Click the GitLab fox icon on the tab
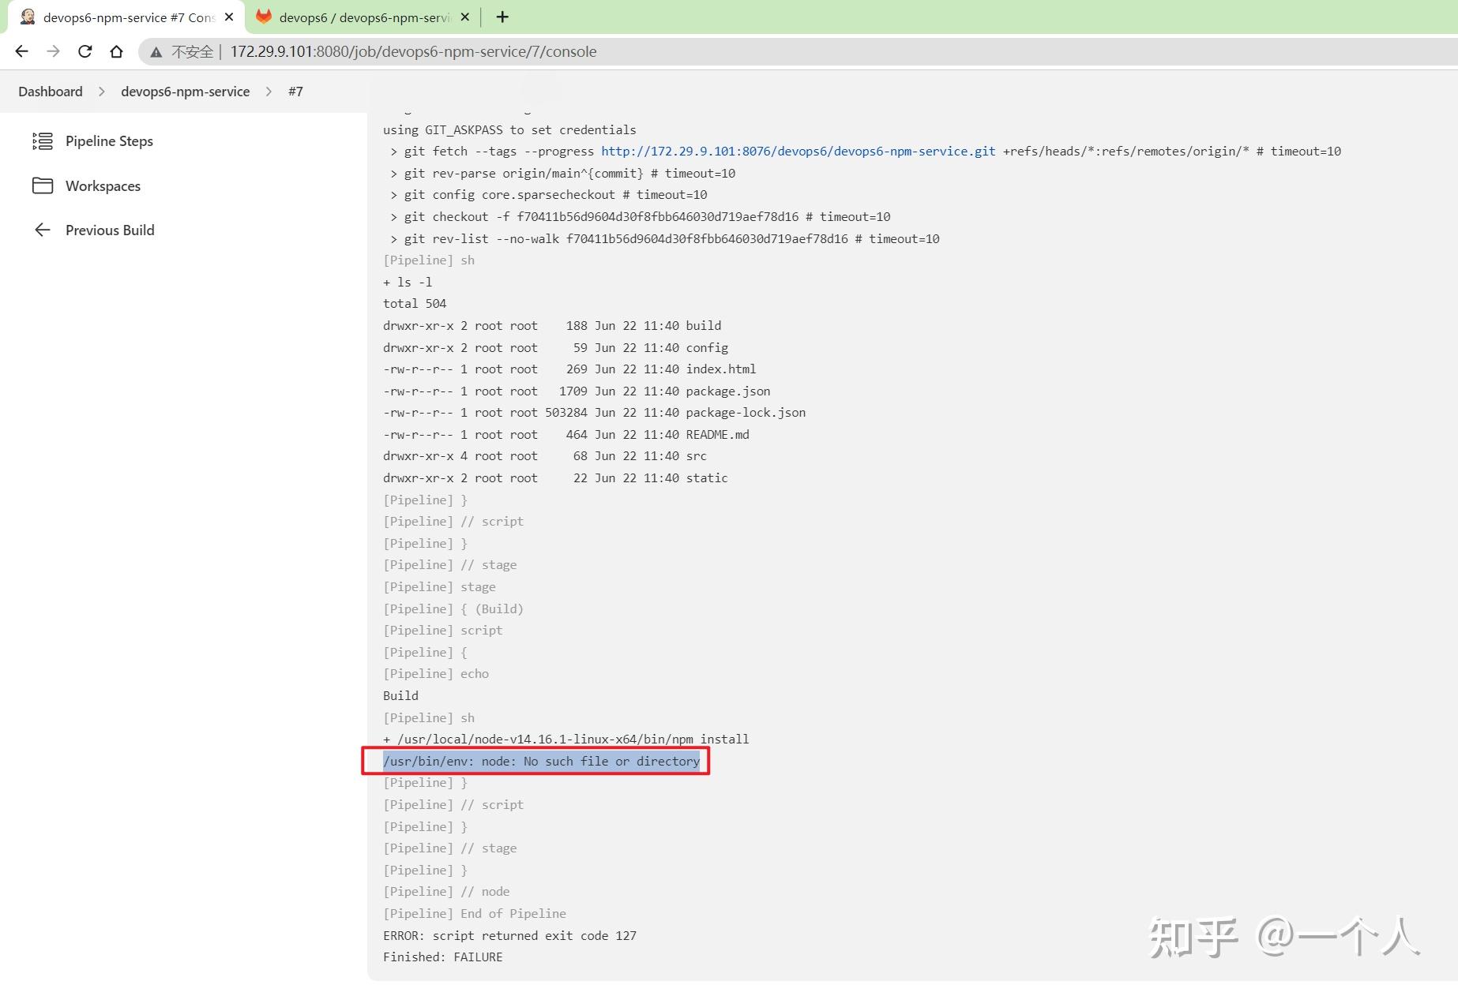 point(265,16)
